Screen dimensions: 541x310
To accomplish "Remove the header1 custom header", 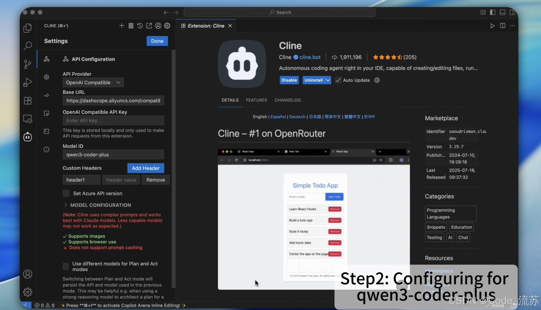I will [x=156, y=180].
